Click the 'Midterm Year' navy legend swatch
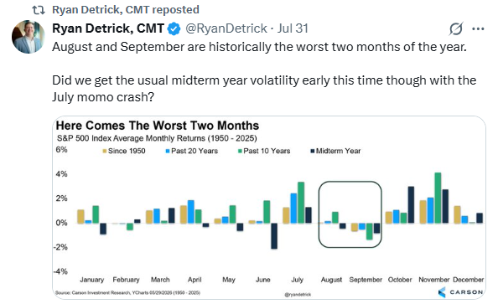The width and height of the screenshot is (498, 304). (312, 152)
